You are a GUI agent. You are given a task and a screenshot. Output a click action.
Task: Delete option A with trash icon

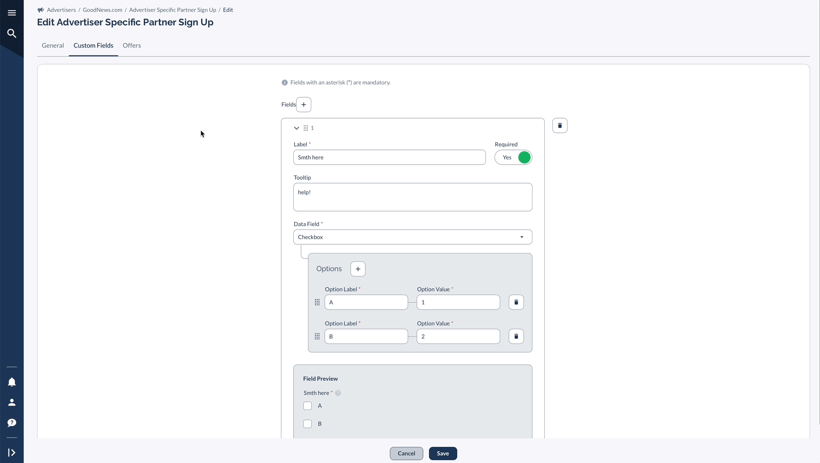click(x=516, y=302)
